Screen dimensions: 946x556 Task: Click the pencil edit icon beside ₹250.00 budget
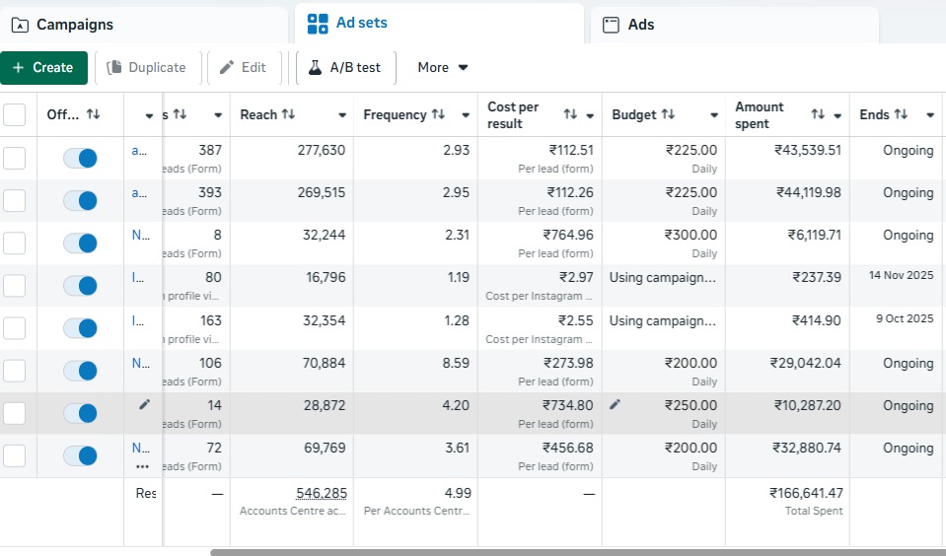click(616, 404)
